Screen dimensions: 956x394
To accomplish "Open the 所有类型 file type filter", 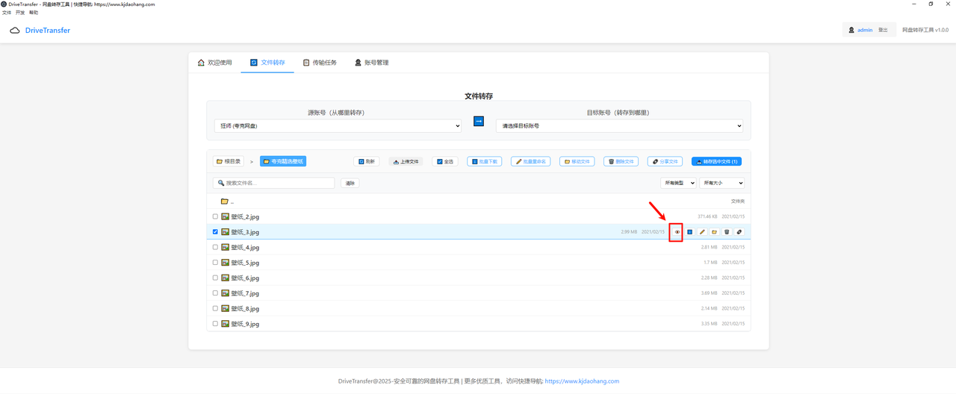I will point(677,183).
